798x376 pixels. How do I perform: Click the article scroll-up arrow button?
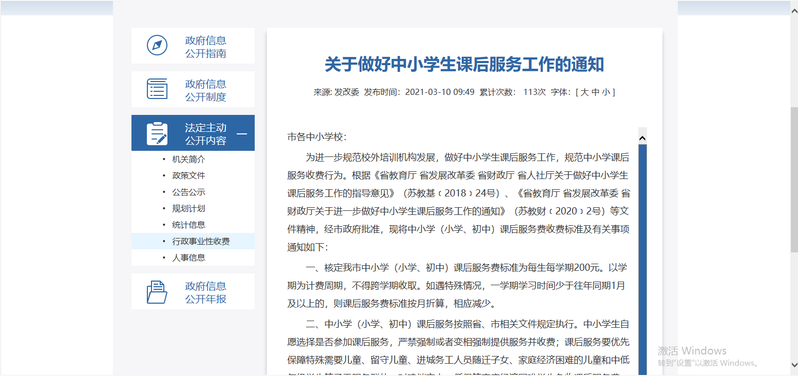point(642,137)
